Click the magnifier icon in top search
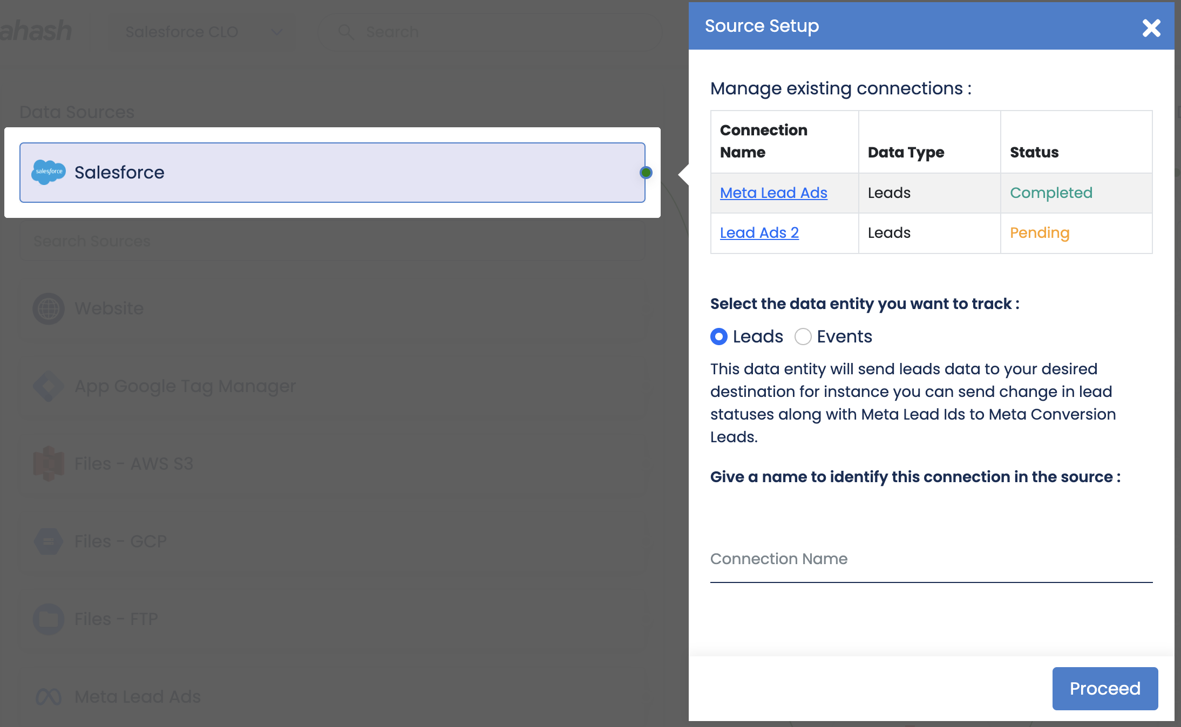 [x=345, y=32]
